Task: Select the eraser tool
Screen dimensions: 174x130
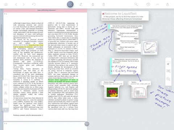Action: point(104,4)
